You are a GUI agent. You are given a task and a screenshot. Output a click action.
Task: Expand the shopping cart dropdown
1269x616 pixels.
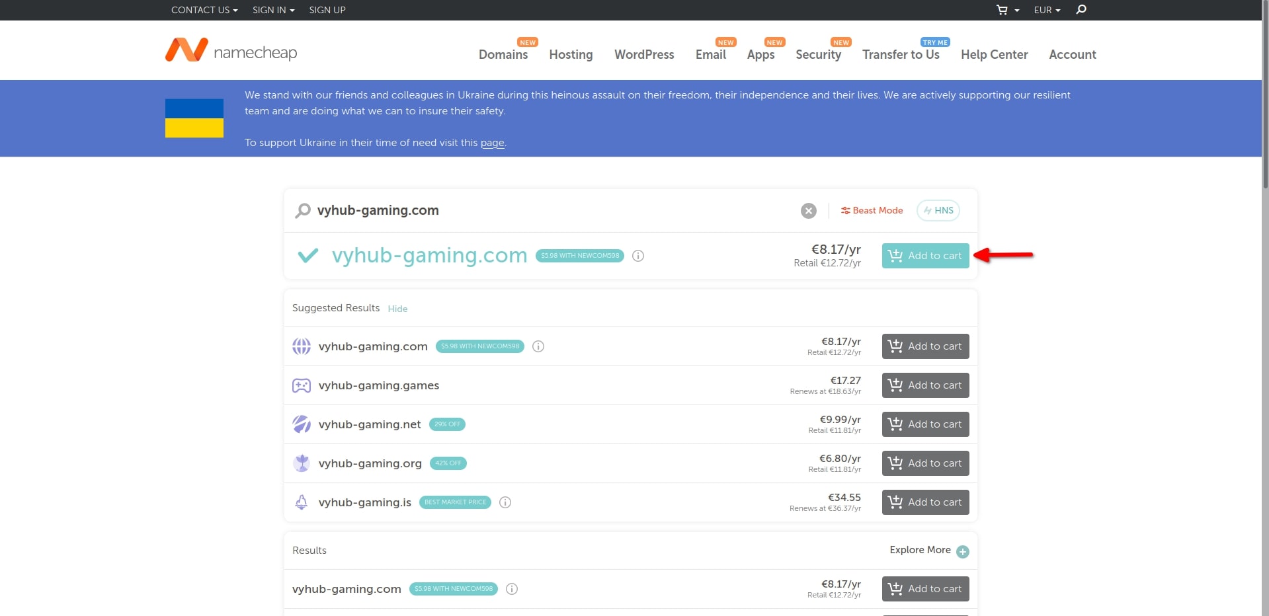[x=1007, y=10]
